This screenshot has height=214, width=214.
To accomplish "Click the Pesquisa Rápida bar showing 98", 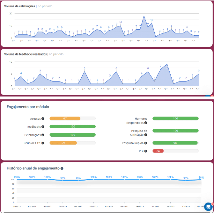I will click(175, 143).
